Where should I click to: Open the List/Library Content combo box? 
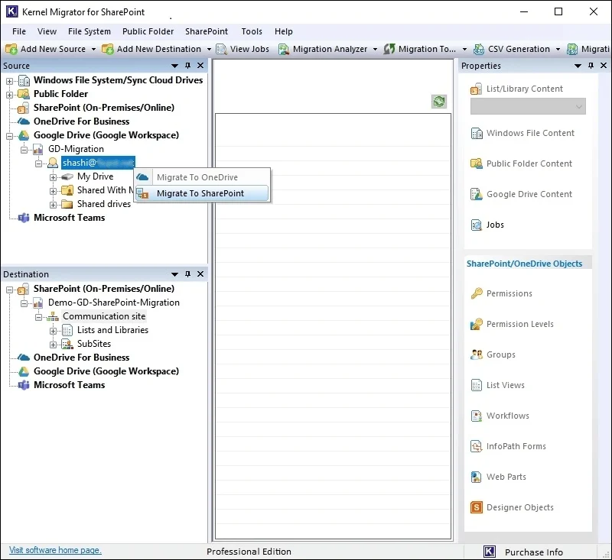point(528,106)
